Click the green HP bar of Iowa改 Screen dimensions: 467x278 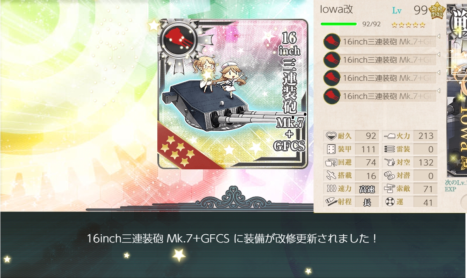click(339, 24)
